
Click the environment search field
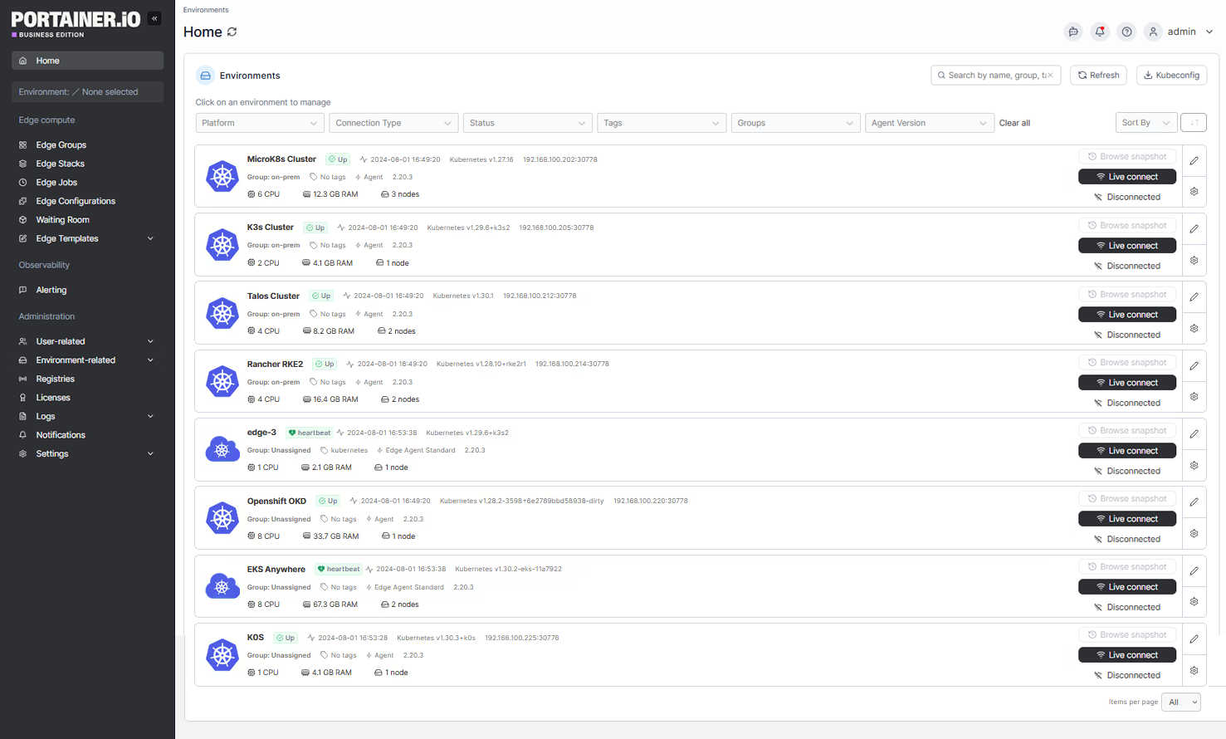click(995, 75)
